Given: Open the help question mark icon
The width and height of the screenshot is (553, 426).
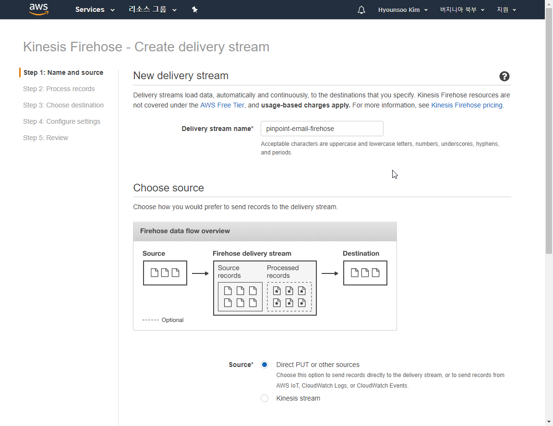Looking at the screenshot, I should [x=505, y=76].
